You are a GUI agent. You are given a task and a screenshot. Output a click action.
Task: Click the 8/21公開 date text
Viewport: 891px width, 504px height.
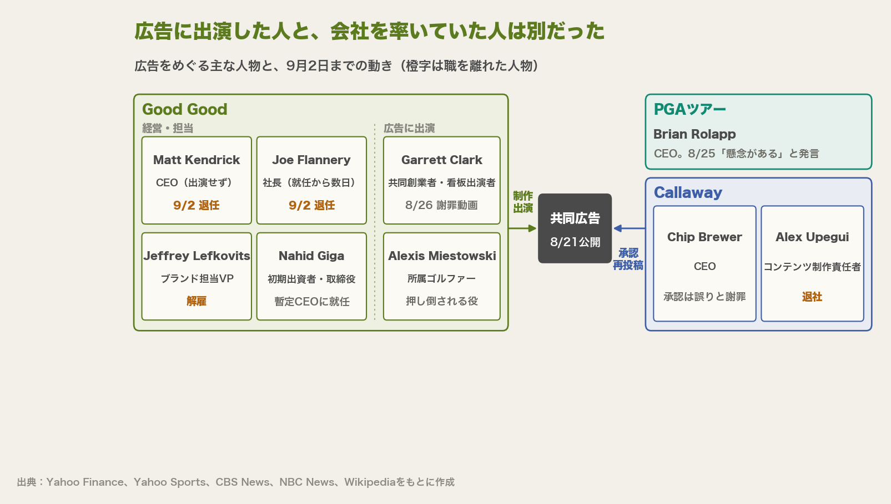point(575,242)
